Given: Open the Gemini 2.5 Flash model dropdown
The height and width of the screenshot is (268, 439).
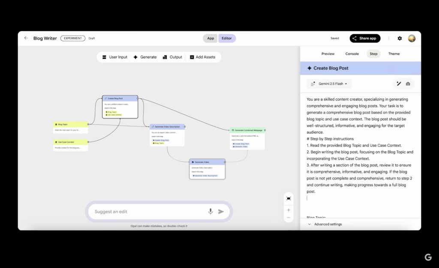Looking at the screenshot, I should pyautogui.click(x=329, y=84).
